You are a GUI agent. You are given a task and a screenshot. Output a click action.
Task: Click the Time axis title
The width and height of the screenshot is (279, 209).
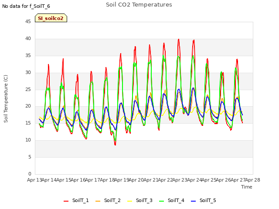[247, 187]
